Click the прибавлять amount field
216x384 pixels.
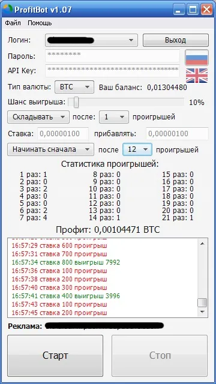[x=178, y=134]
